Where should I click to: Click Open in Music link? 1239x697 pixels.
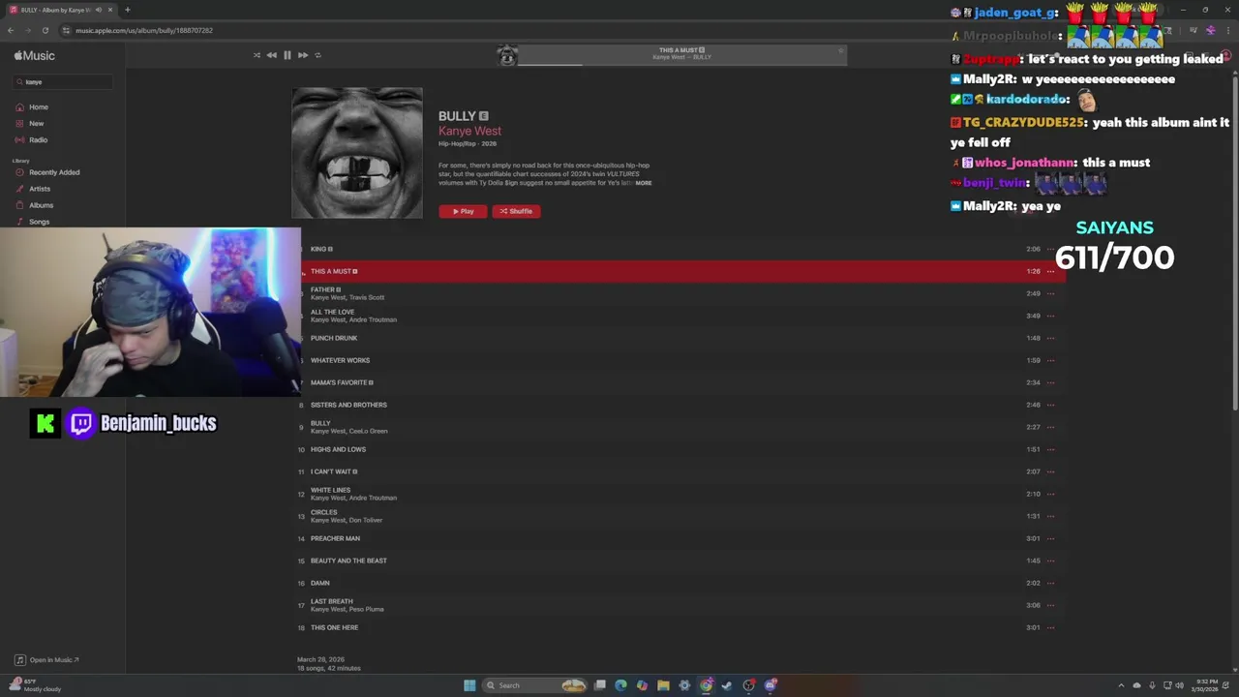pos(47,660)
